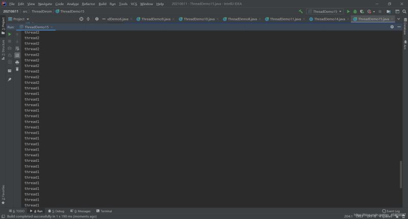The width and height of the screenshot is (408, 219).
Task: Open the Event Log
Action: [391, 211]
